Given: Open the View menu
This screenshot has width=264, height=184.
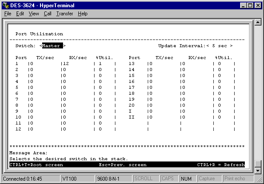Looking at the screenshot, I should tap(34, 14).
